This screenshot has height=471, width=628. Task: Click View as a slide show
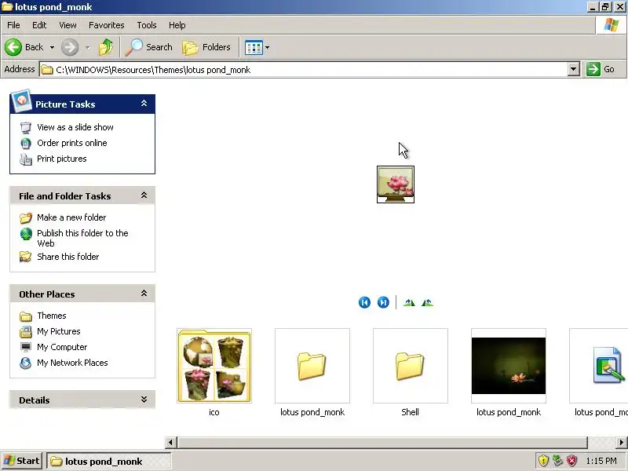click(75, 127)
